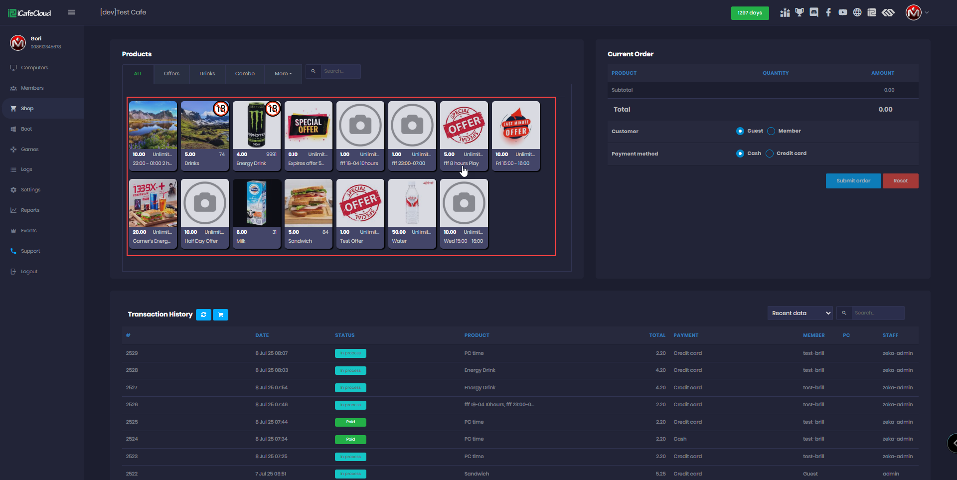
Task: Refresh the Transaction History list
Action: [203, 315]
